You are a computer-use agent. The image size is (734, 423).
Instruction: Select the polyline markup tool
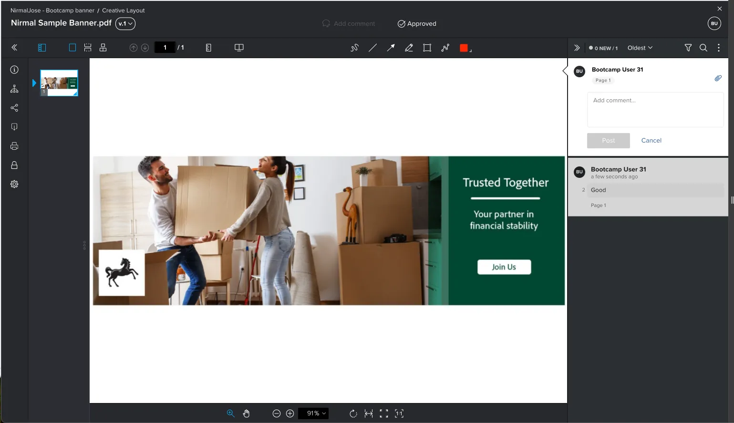click(445, 48)
